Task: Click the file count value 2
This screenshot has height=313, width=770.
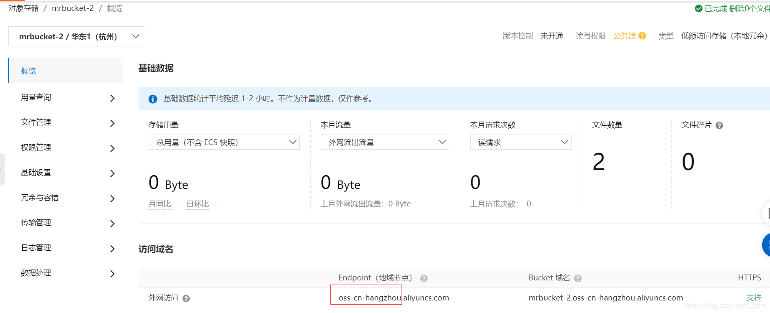Action: [599, 162]
